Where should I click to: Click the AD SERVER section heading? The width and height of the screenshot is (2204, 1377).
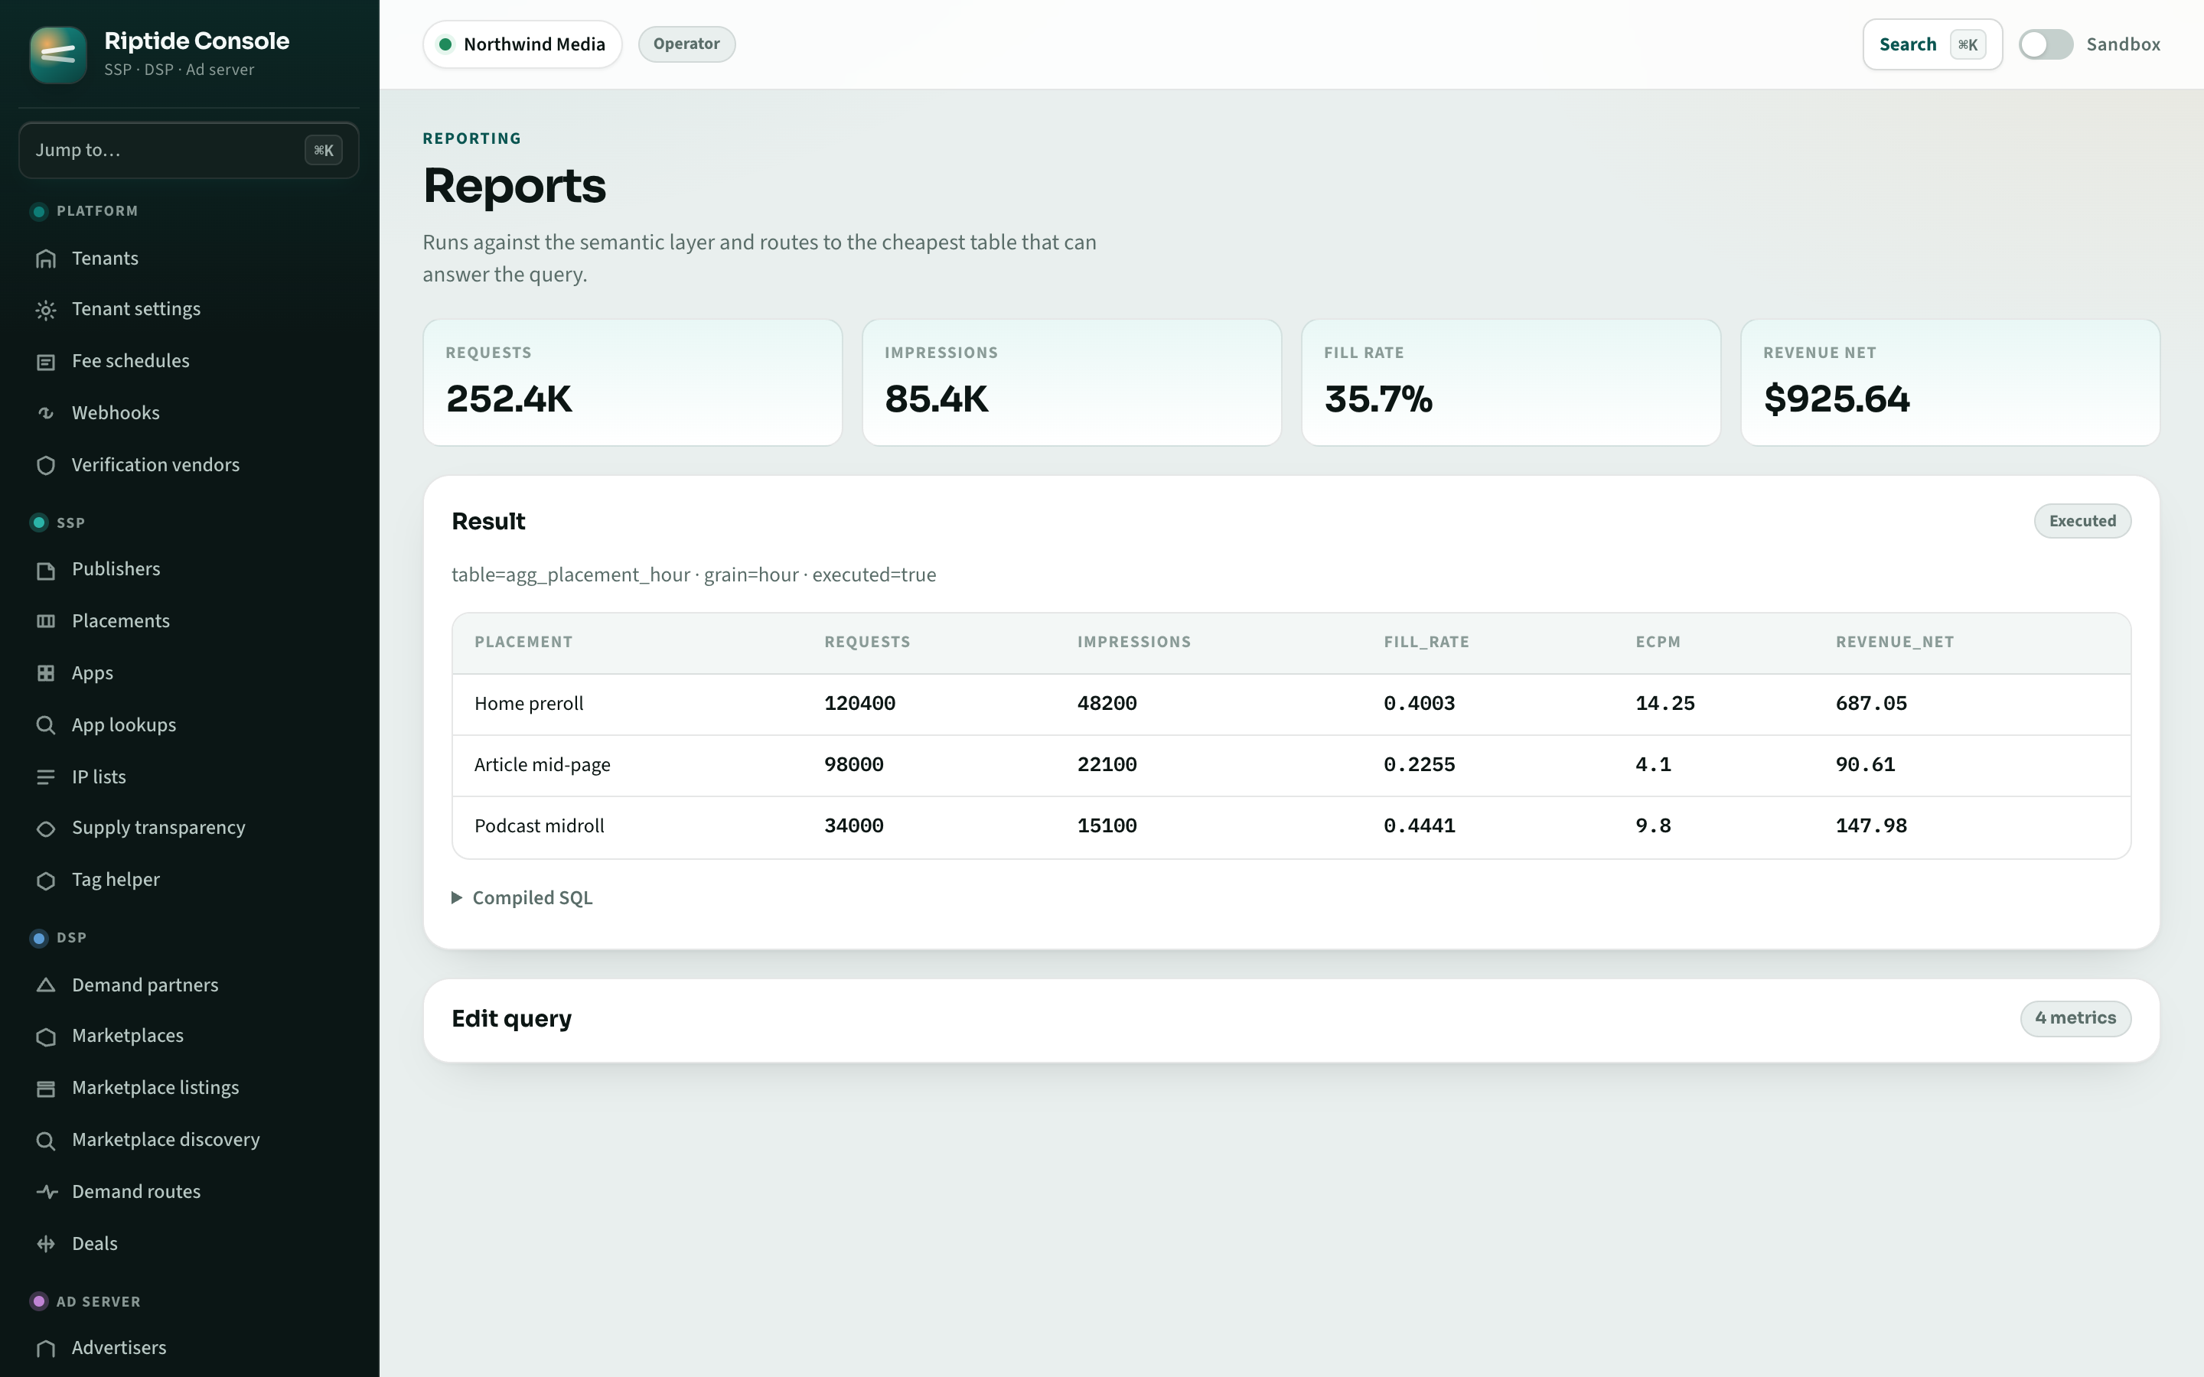(x=99, y=1302)
